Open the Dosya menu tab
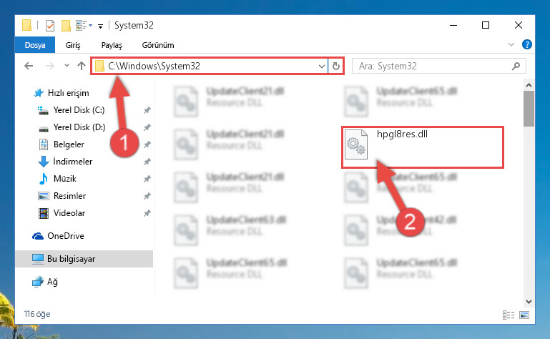 click(35, 45)
